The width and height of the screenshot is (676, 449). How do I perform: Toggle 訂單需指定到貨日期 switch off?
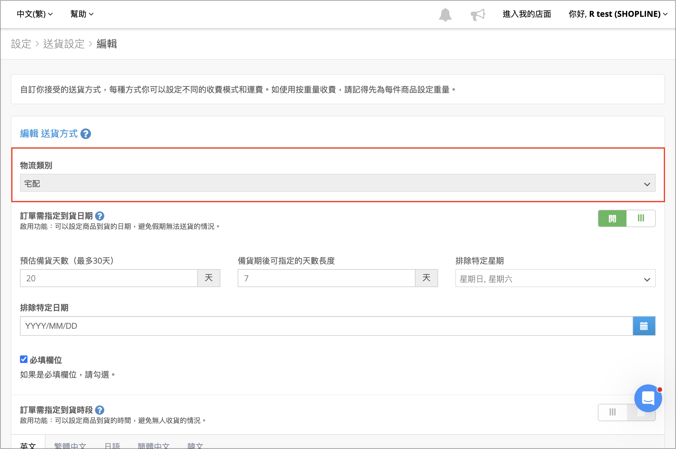pos(626,218)
